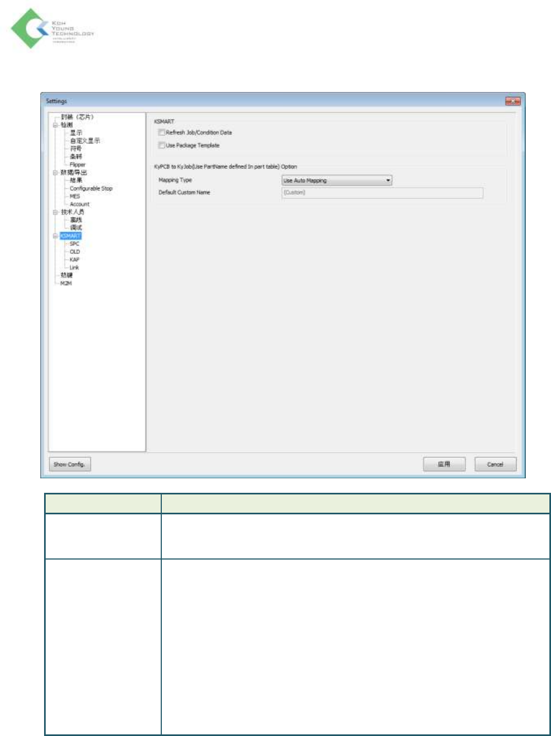Select the MES tree item
This screenshot has width=551, height=736.
[x=75, y=196]
